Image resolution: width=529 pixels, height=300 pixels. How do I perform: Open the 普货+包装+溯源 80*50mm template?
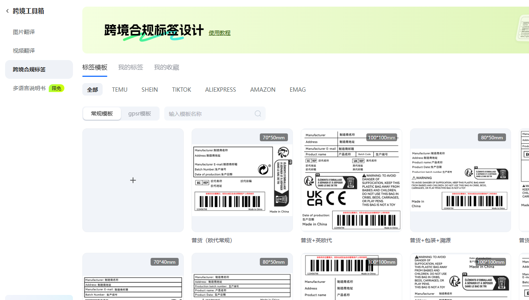click(x=460, y=180)
